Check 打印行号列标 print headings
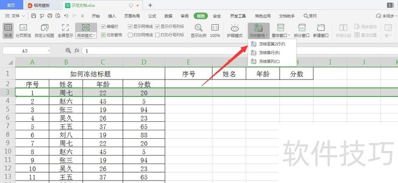 (157, 35)
